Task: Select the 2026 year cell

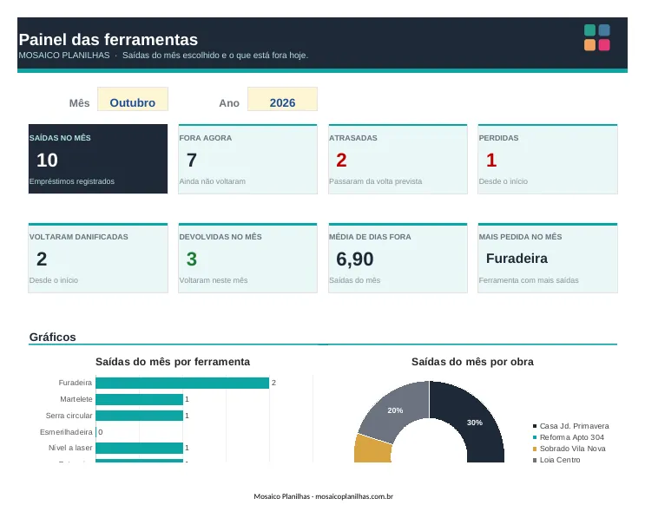Action: point(282,99)
